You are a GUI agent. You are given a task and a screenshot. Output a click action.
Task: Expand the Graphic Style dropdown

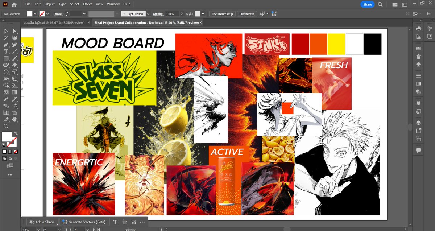pyautogui.click(x=203, y=14)
